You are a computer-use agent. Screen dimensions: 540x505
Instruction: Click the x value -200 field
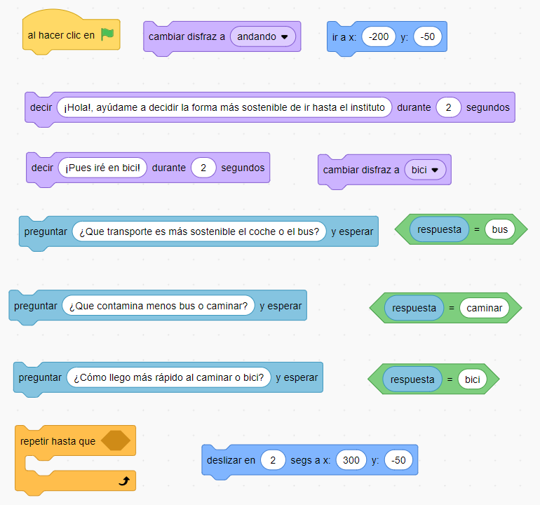pos(379,36)
